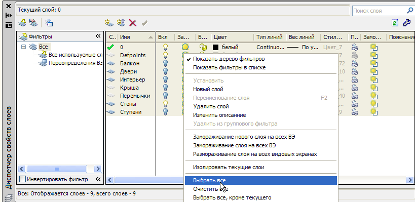Collapse the Все filter tree node
The height and width of the screenshot is (202, 415).
tap(23, 47)
